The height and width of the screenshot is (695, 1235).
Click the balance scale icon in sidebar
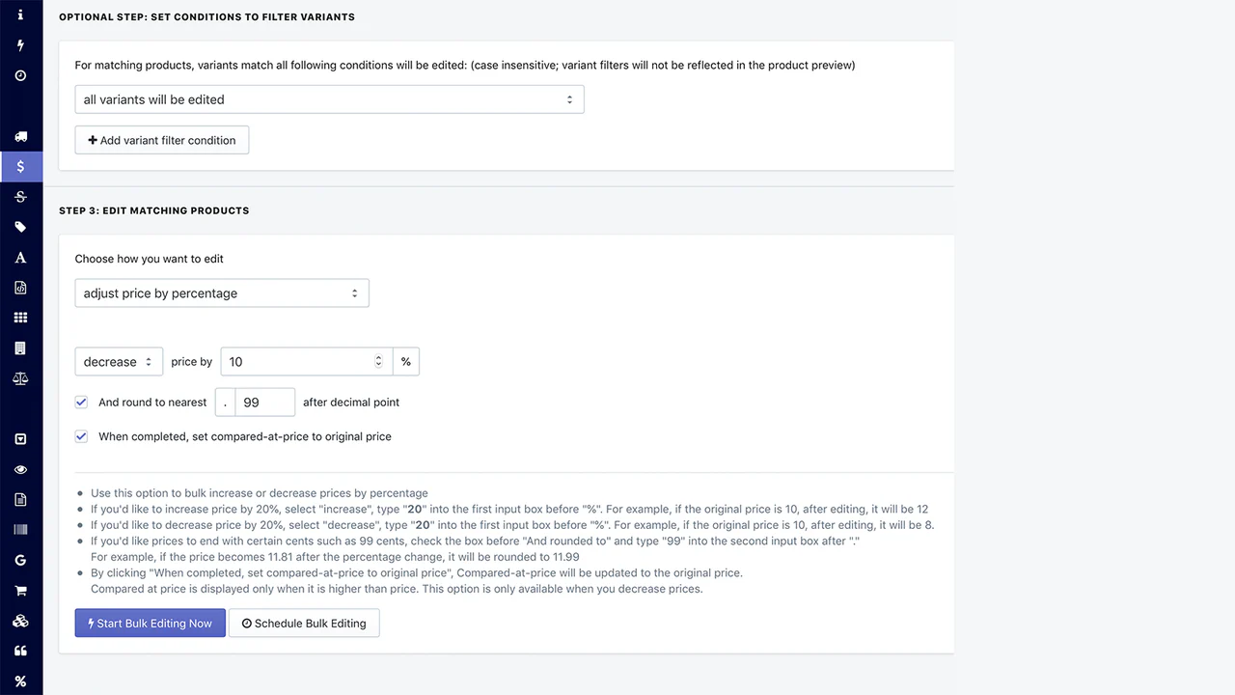click(20, 378)
